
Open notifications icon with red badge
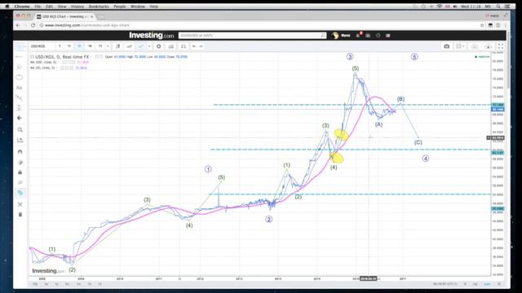click(x=359, y=35)
